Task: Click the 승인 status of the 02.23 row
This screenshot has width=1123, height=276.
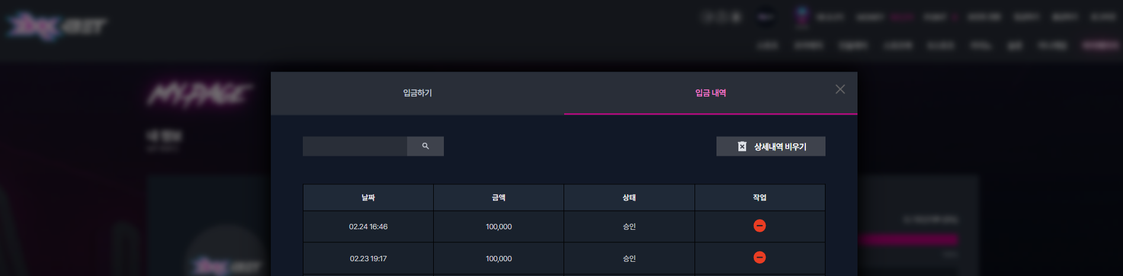Action: coord(629,259)
